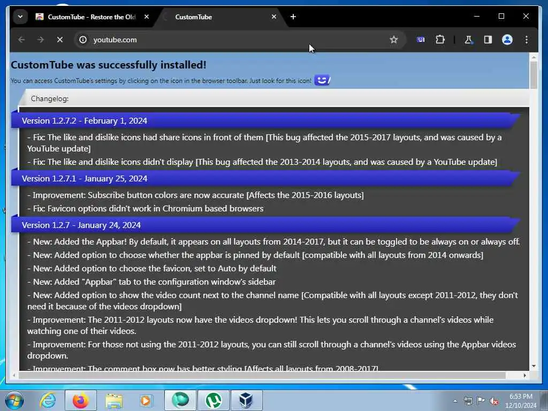
Task: Open the Windows Start menu orb
Action: (14, 400)
